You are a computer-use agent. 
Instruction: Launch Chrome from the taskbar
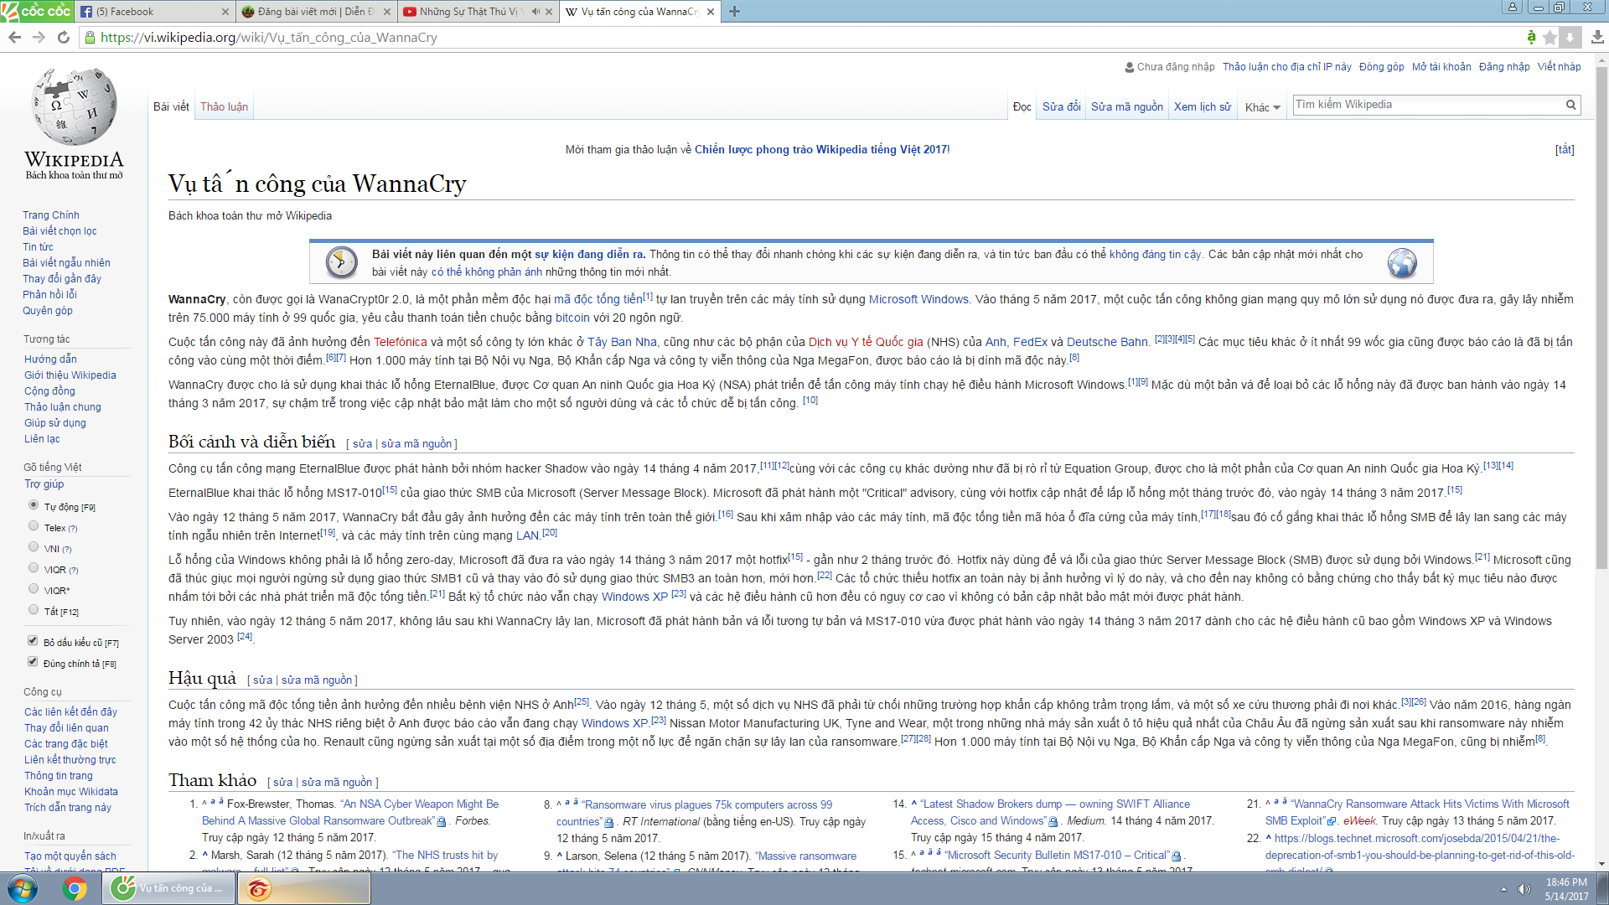click(75, 888)
